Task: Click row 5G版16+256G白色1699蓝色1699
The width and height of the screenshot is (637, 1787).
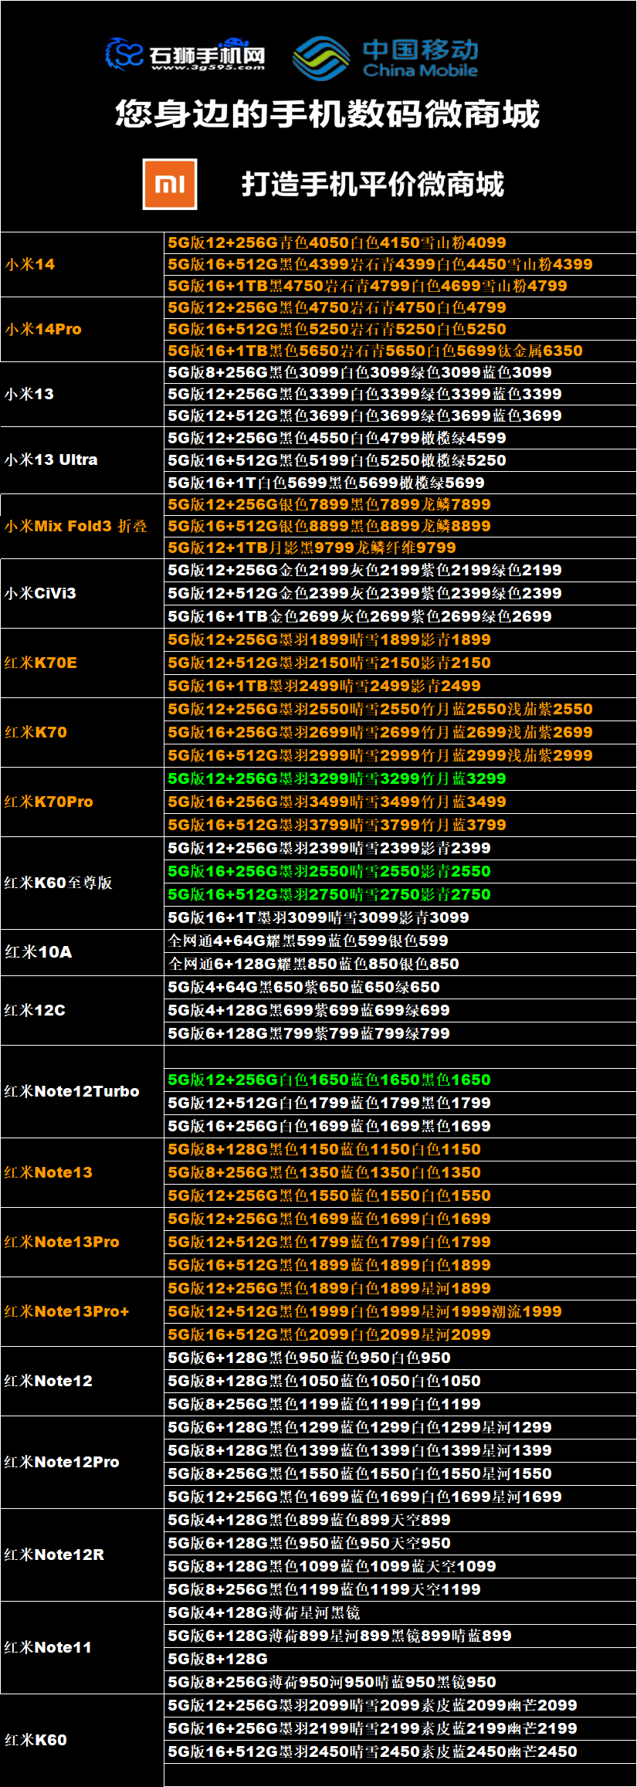Action: coord(400,1126)
